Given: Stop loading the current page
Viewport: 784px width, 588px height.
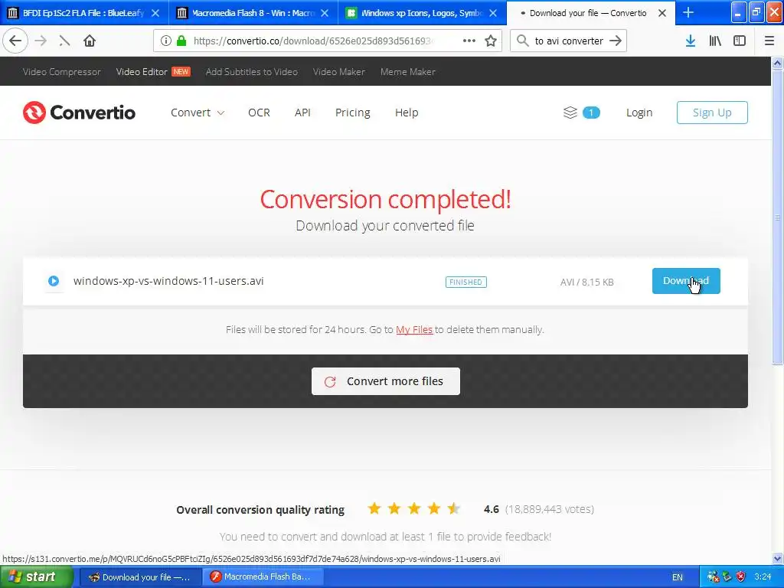Looking at the screenshot, I should (64, 41).
